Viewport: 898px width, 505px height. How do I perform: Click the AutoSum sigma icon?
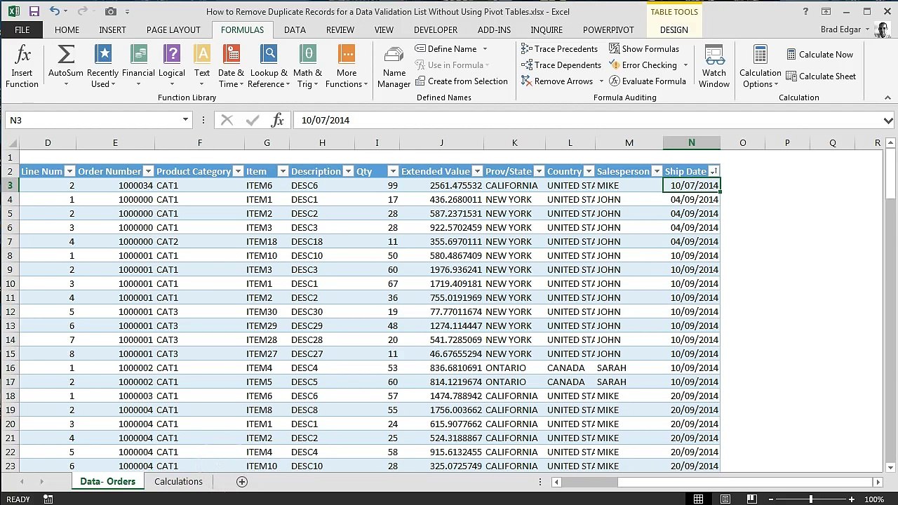(x=66, y=55)
